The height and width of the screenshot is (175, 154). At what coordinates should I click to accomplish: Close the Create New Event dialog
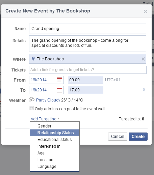pos(146,11)
